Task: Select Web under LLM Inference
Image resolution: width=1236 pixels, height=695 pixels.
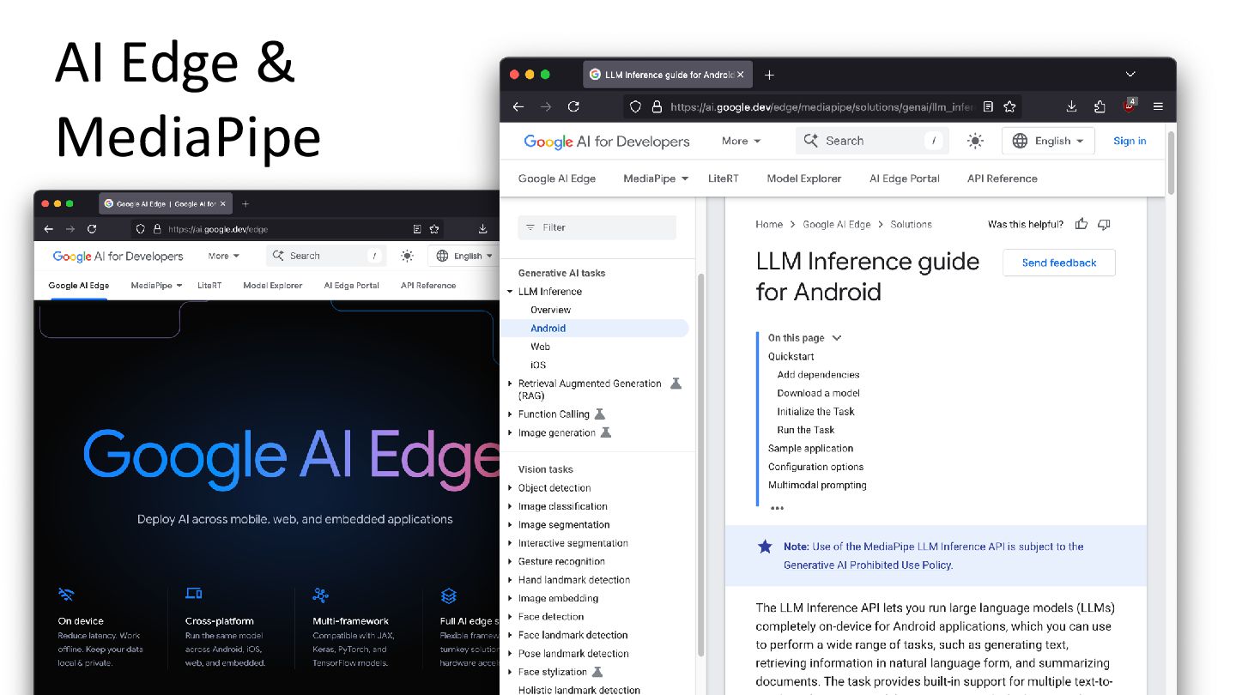Action: click(540, 347)
